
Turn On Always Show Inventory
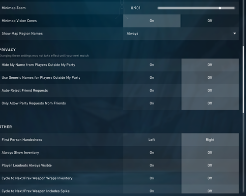tap(152, 153)
